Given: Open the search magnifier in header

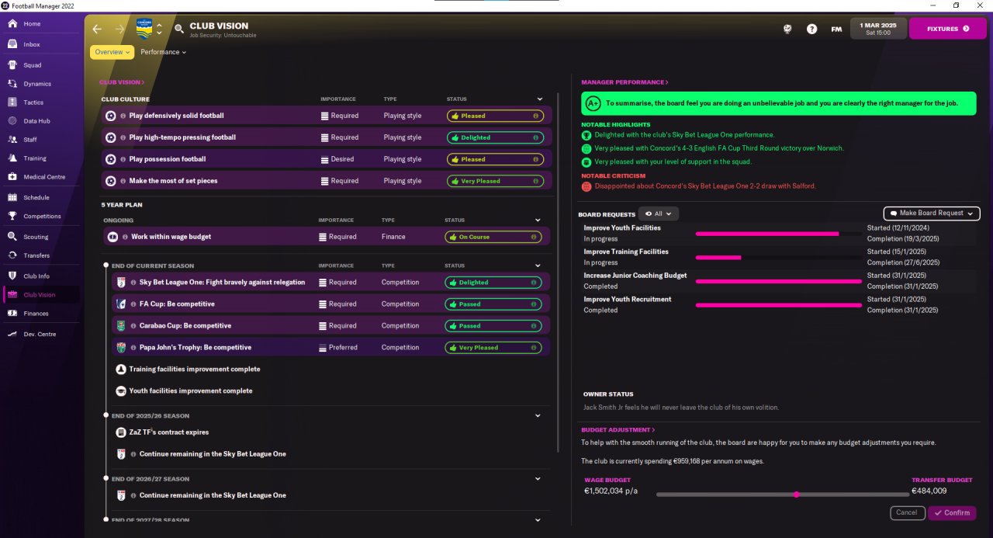Looking at the screenshot, I should 179,29.
